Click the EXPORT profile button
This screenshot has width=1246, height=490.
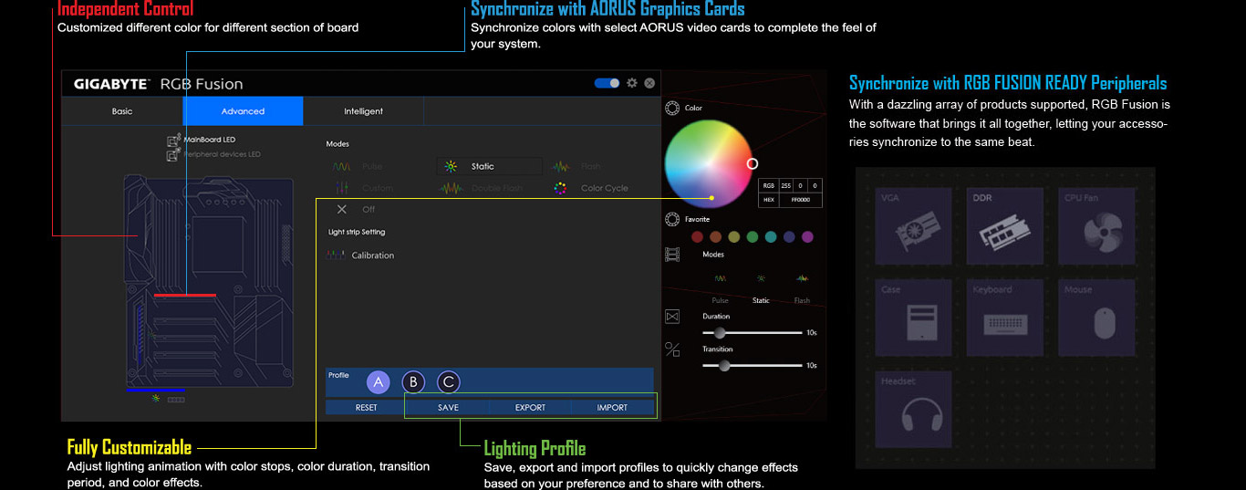[x=530, y=408]
